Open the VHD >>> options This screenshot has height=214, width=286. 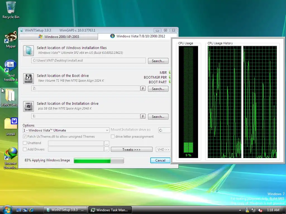[x=163, y=149]
